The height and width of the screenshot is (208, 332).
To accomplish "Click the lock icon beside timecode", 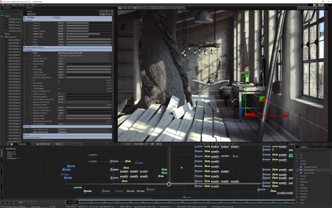I will [x=65, y=202].
